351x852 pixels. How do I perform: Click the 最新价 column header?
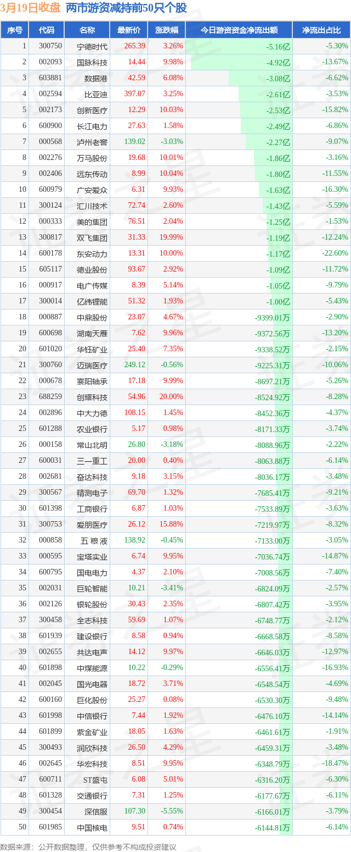[x=128, y=30]
